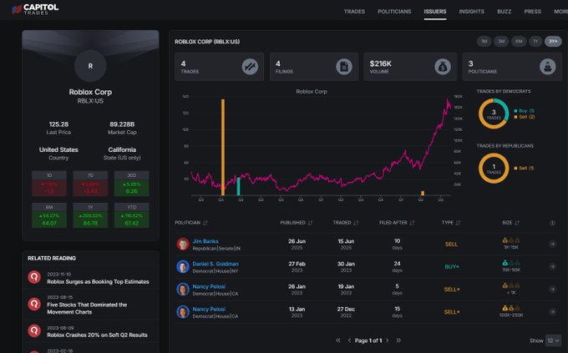This screenshot has width=568, height=353.
Task: Open details arrow for Goldman trade
Action: click(552, 266)
